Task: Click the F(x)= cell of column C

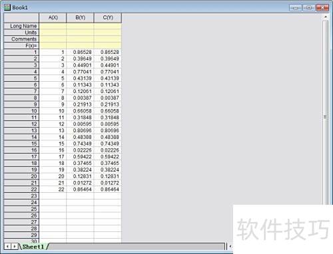Action: [108, 45]
